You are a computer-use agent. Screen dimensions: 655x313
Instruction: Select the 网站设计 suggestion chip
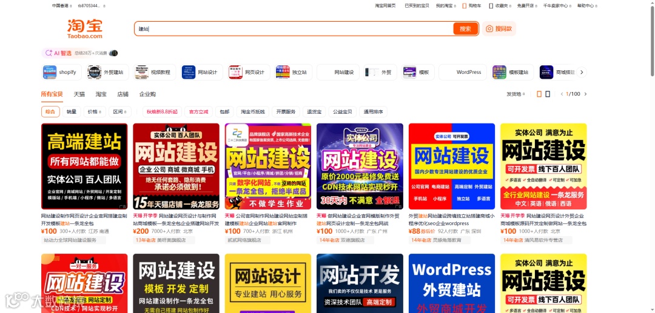pos(202,72)
